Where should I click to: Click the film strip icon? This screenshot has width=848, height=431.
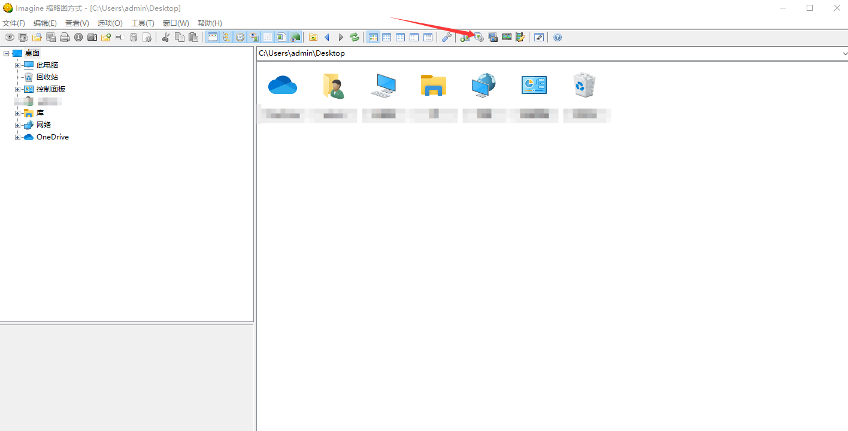[x=507, y=37]
